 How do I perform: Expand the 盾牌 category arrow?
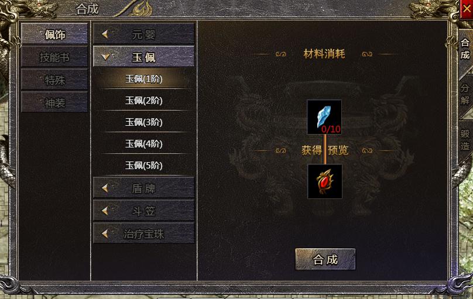pos(105,188)
